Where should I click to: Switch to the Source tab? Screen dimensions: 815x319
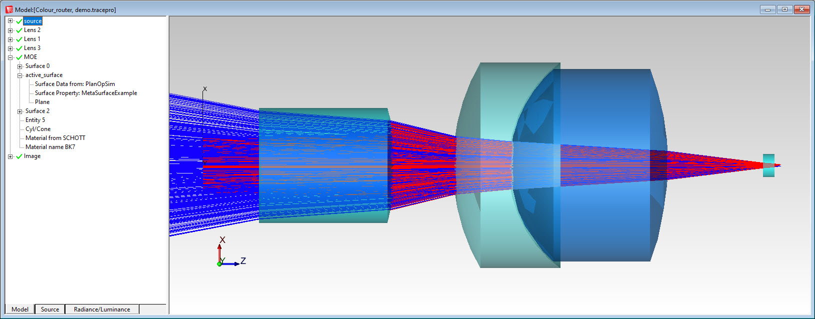click(50, 309)
